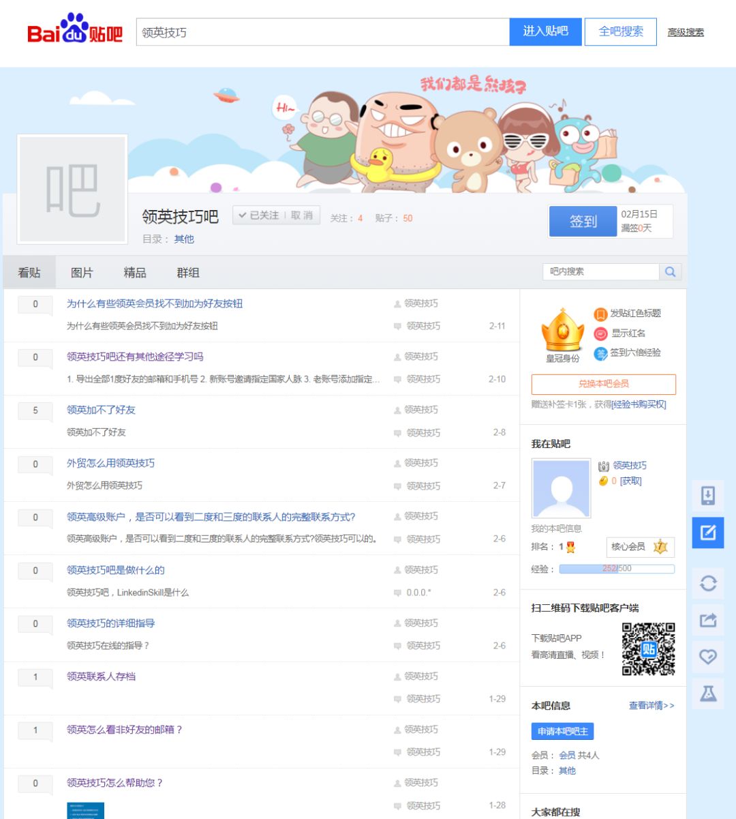Click the blue compose post icon
This screenshot has height=819, width=736.
708,533
